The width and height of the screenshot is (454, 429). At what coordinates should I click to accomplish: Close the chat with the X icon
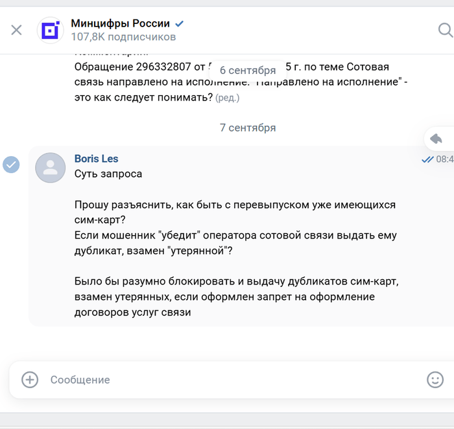click(x=17, y=30)
